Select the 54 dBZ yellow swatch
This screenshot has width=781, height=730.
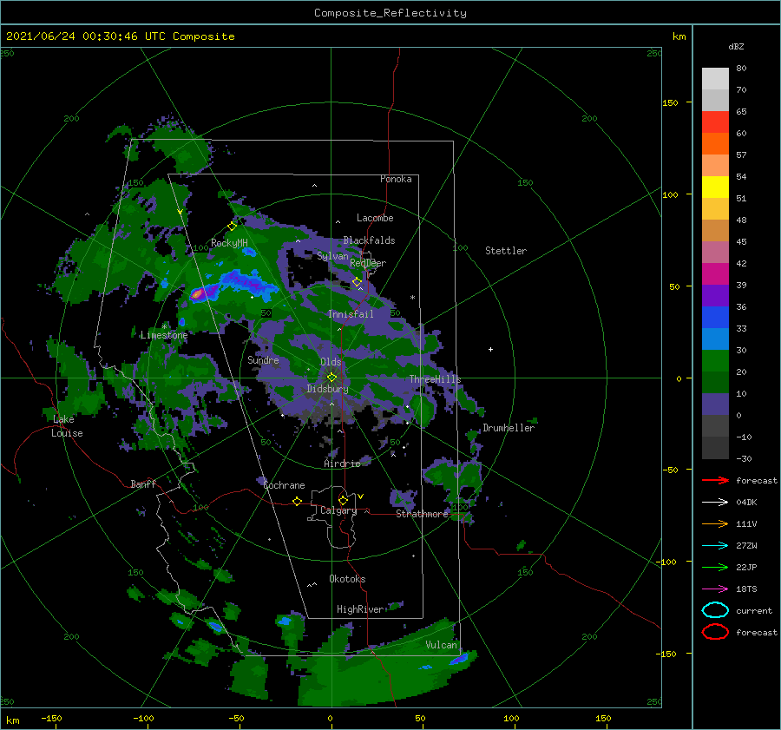tap(715, 187)
